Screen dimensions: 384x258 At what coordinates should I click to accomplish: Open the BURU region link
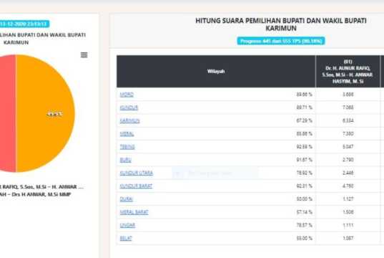125,160
